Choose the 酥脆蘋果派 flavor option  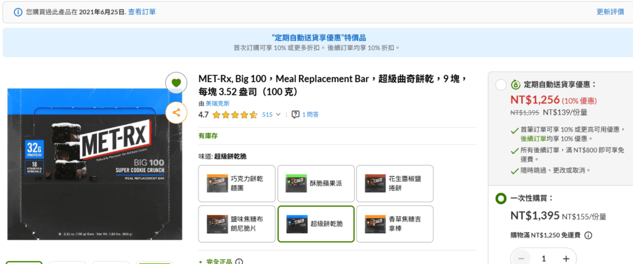point(316,183)
